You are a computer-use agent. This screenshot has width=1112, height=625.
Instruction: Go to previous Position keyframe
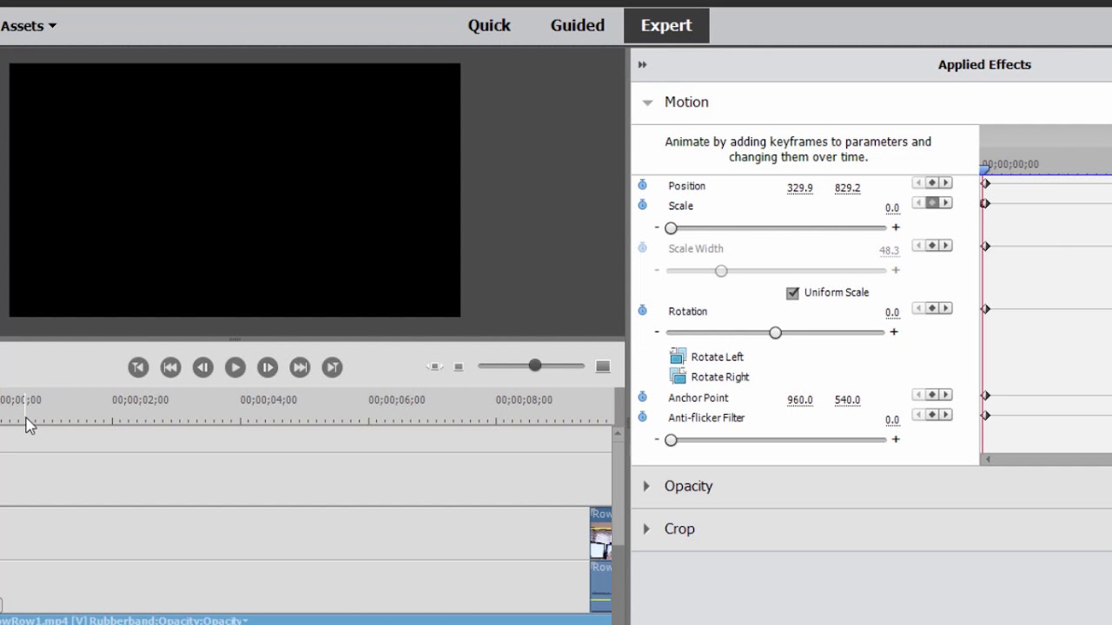tap(919, 182)
